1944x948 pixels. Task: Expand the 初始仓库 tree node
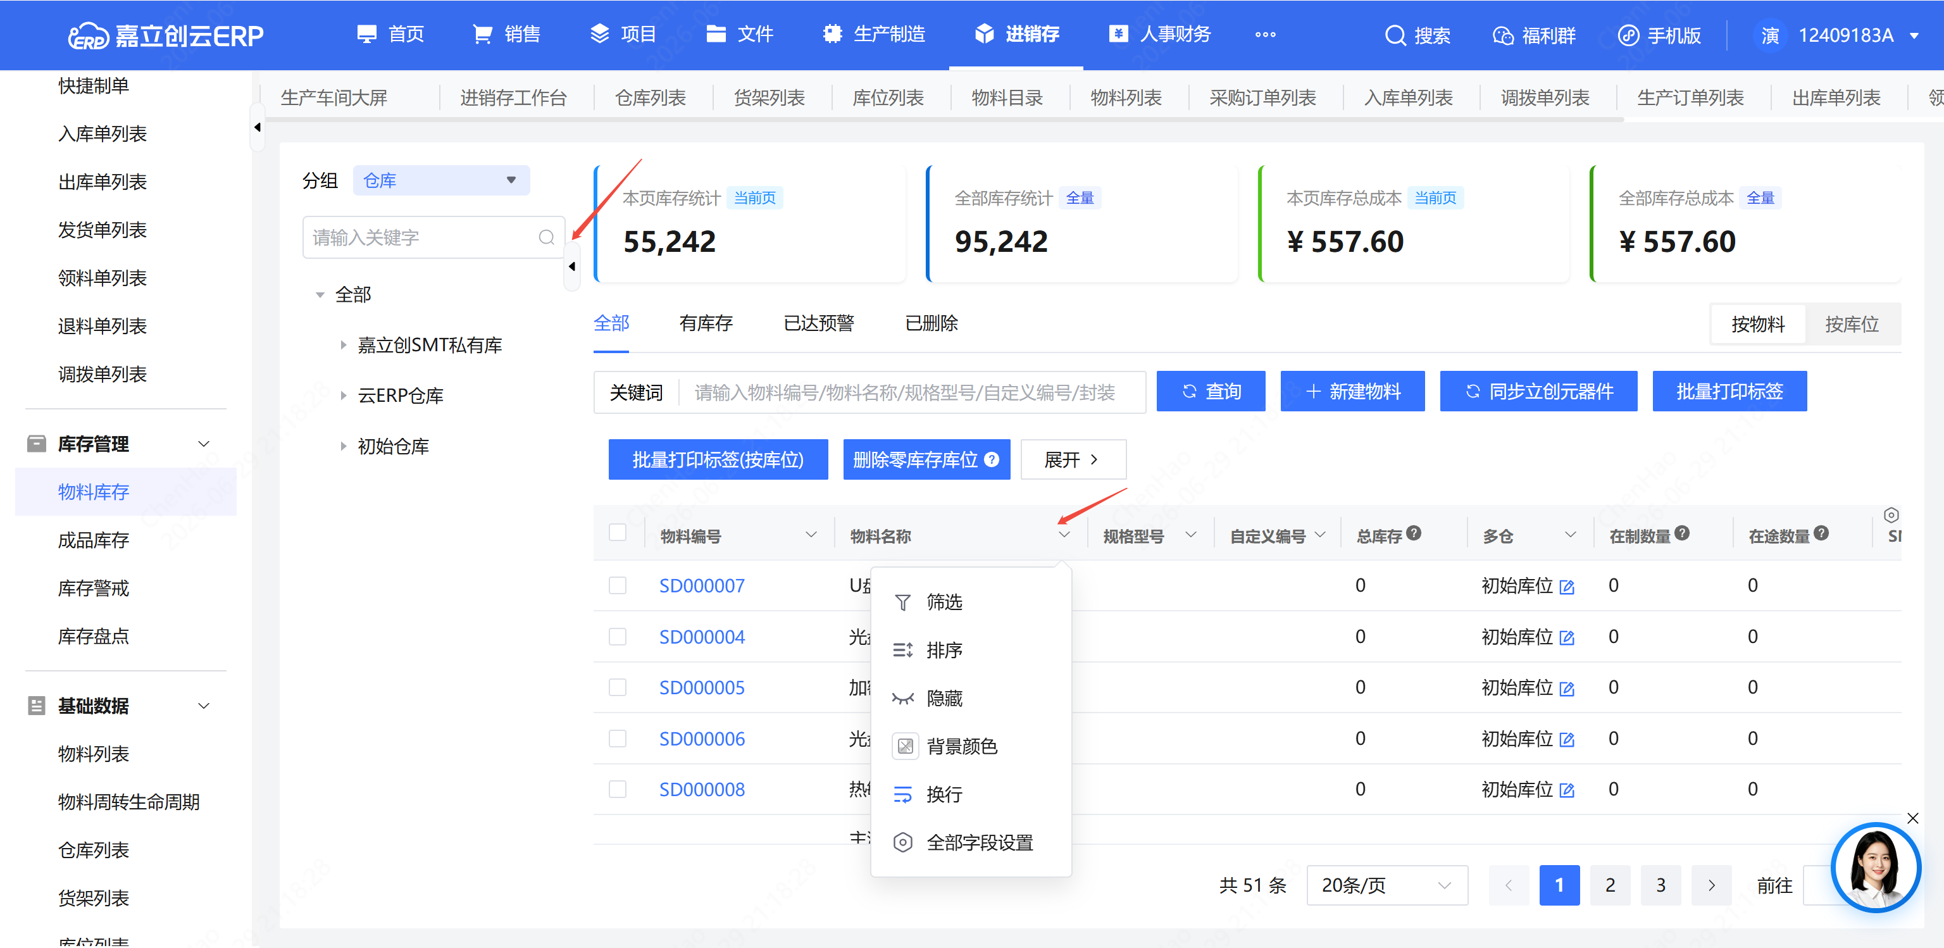344,447
